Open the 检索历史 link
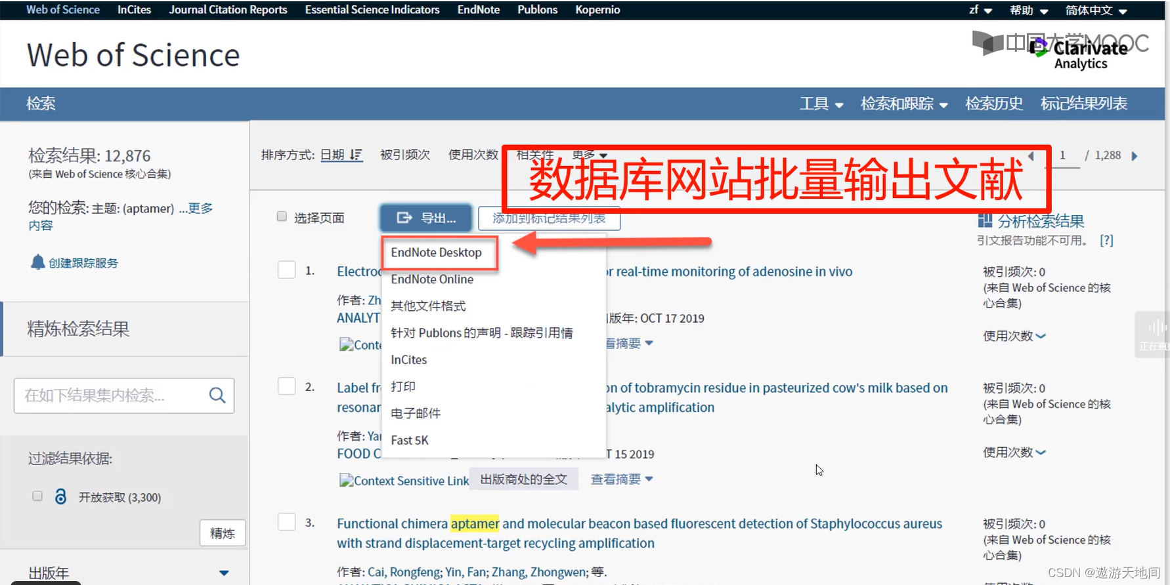This screenshot has height=585, width=1170. tap(994, 104)
